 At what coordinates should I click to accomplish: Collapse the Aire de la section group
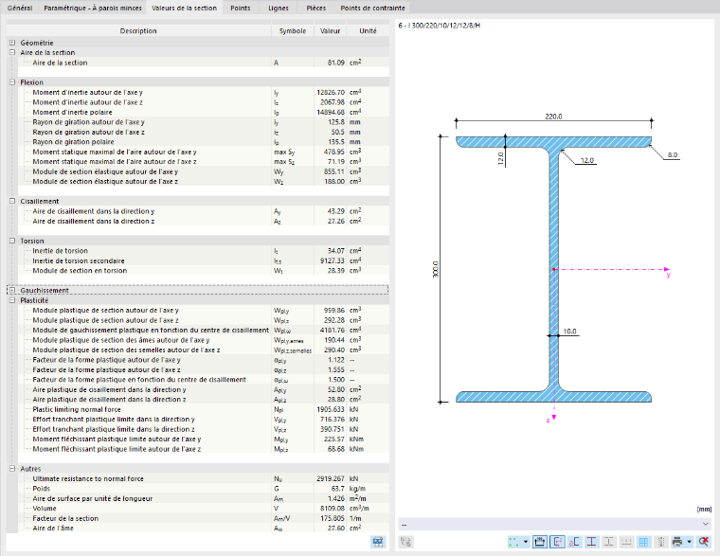(12, 52)
